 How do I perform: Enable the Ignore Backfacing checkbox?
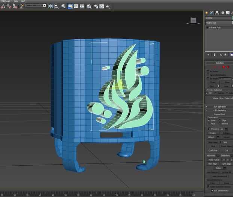tap(208, 75)
